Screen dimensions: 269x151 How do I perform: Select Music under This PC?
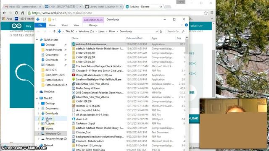pyautogui.click(x=49, y=118)
